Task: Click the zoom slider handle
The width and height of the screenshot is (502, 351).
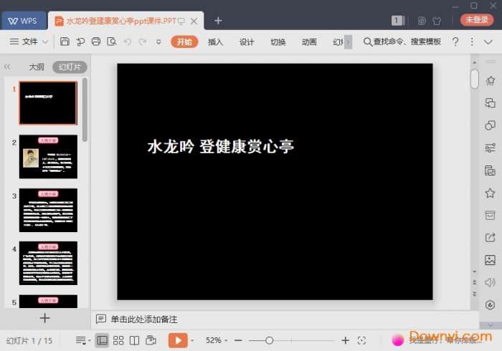Action: [269, 341]
